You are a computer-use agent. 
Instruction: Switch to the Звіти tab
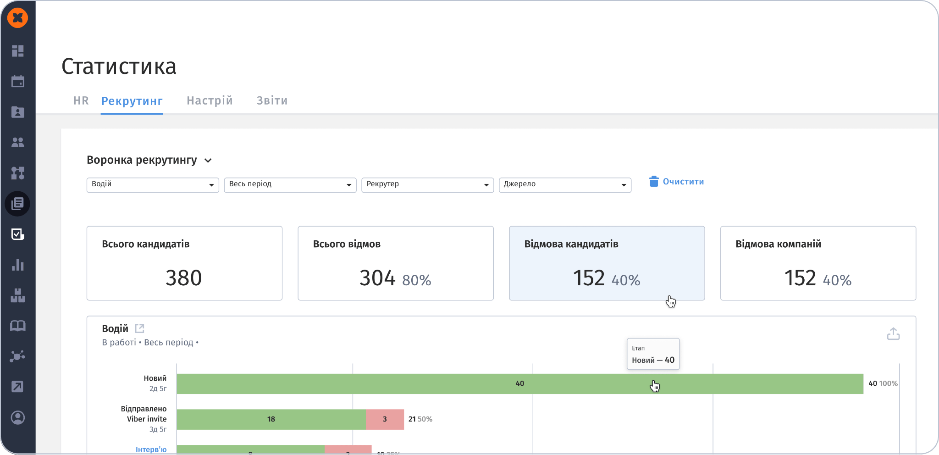[x=272, y=100]
